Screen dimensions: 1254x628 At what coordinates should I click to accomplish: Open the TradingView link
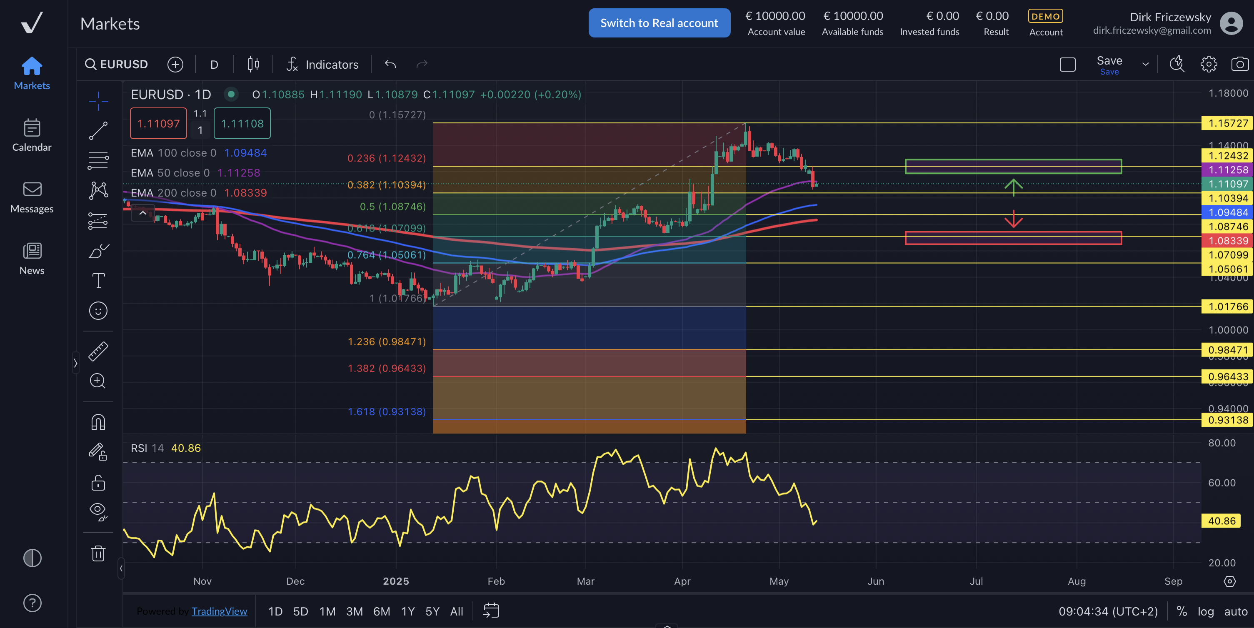coord(219,611)
